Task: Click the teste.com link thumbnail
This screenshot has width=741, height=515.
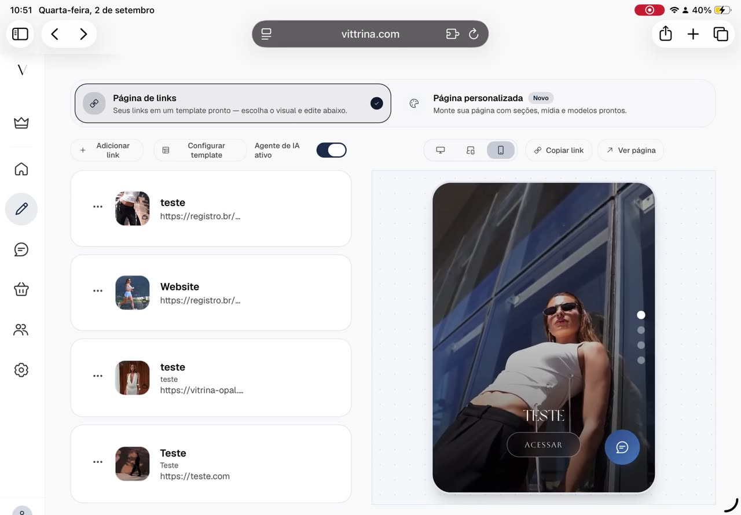Action: pyautogui.click(x=133, y=464)
